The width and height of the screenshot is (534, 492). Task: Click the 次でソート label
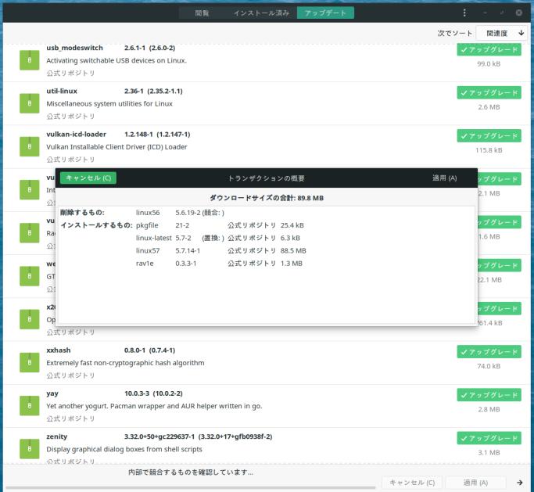(x=455, y=34)
